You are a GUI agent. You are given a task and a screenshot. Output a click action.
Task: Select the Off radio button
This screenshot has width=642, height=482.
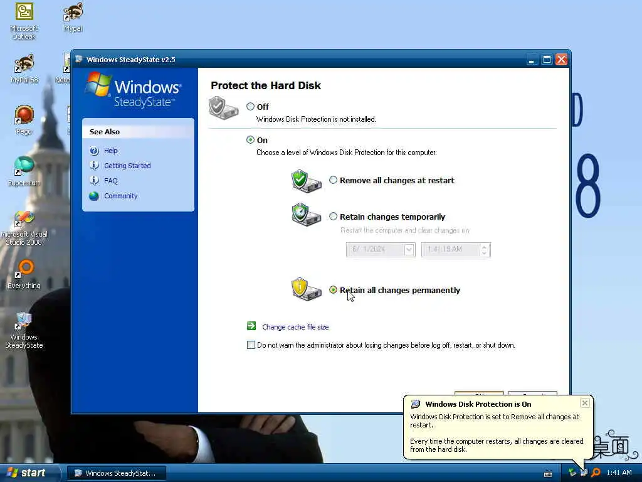coord(250,107)
